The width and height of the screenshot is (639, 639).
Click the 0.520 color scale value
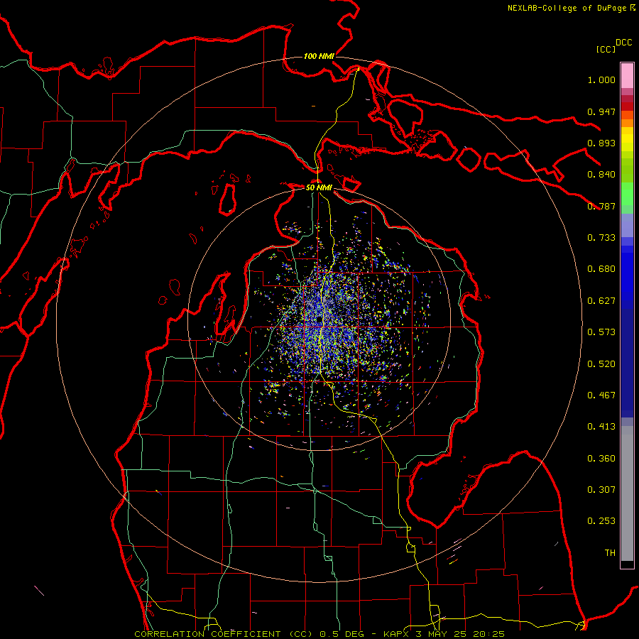(x=601, y=364)
